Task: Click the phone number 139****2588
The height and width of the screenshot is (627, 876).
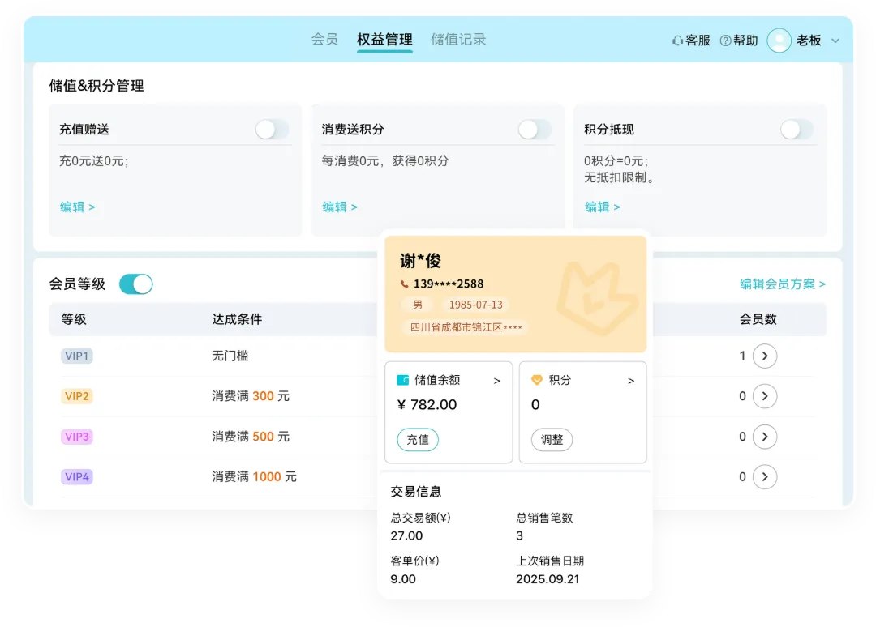Action: [x=449, y=284]
